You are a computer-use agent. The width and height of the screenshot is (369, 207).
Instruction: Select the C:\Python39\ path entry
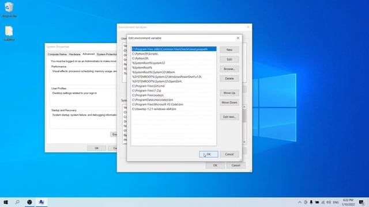pyautogui.click(x=174, y=58)
